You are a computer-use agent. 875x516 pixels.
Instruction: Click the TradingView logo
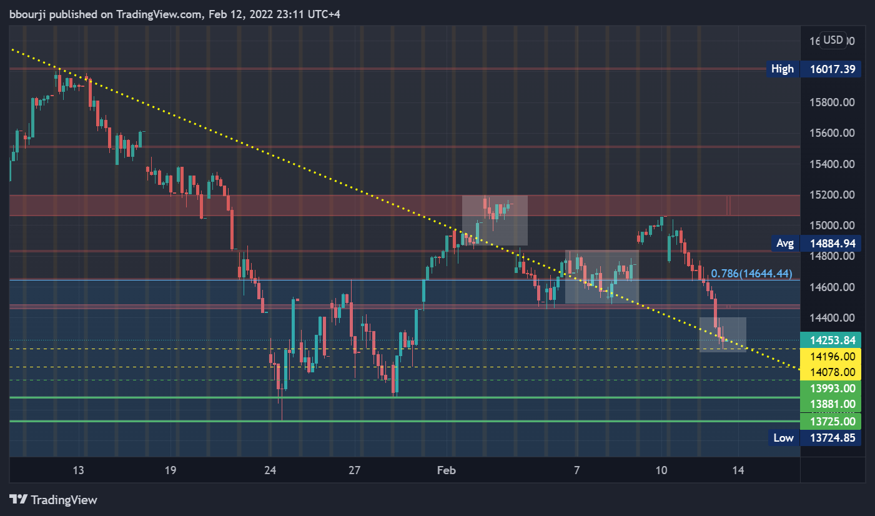coord(54,500)
